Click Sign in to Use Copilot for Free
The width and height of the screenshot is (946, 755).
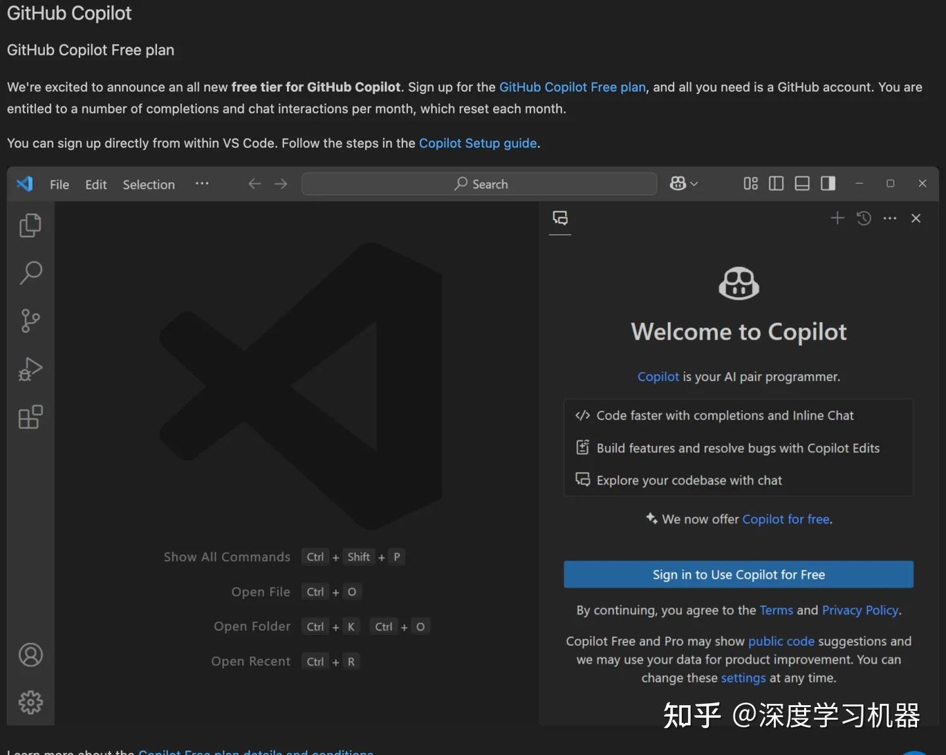point(738,574)
